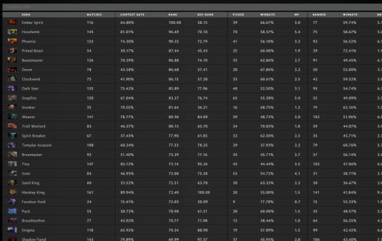Select the Primal Beast hero name

click(x=32, y=51)
